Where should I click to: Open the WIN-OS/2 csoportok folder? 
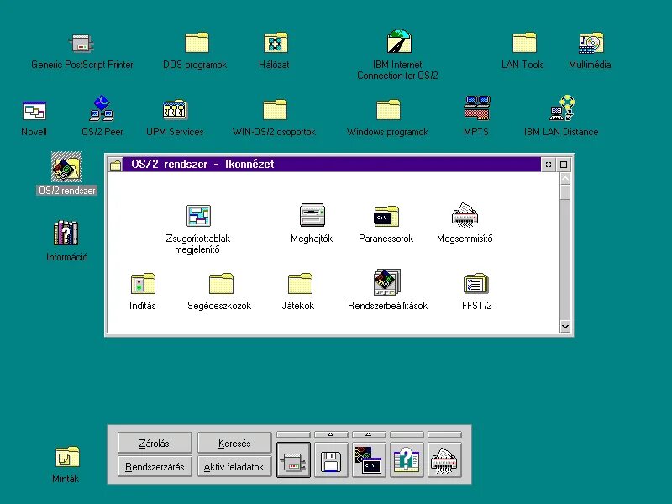click(275, 110)
